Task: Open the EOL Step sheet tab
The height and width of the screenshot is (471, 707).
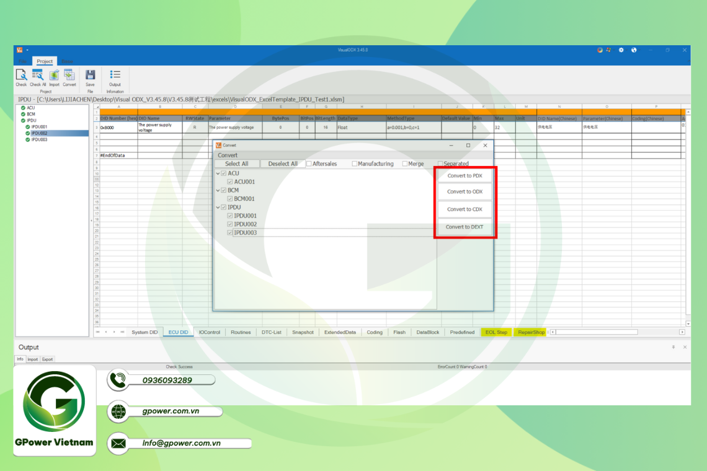Action: pyautogui.click(x=496, y=332)
